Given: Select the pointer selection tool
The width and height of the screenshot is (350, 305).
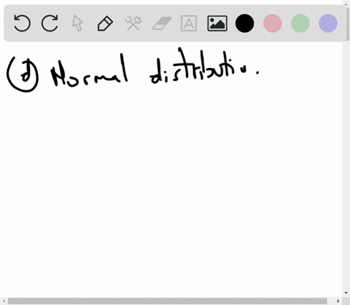Looking at the screenshot, I should 77,23.
